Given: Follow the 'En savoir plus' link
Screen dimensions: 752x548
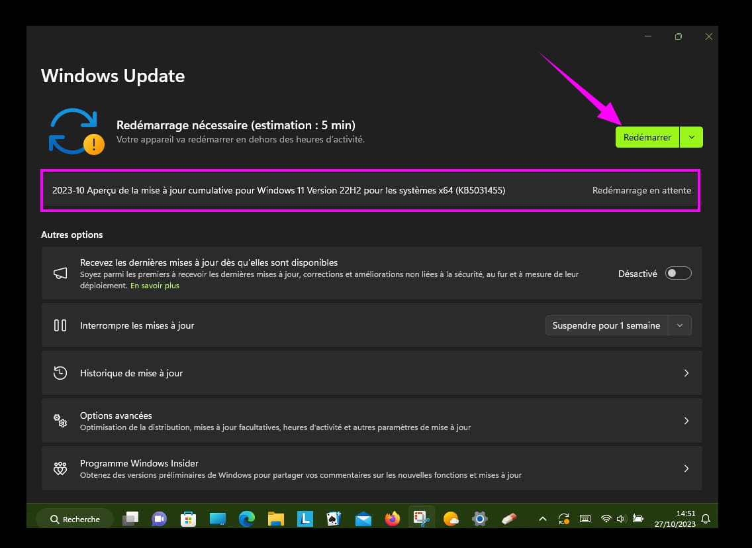Looking at the screenshot, I should (x=154, y=286).
